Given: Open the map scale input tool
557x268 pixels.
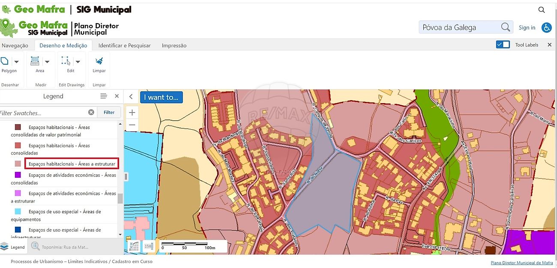Looking at the screenshot, I should tap(149, 246).
